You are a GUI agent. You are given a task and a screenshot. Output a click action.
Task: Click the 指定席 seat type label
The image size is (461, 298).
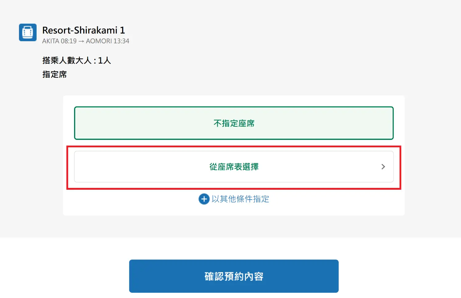pyautogui.click(x=54, y=74)
